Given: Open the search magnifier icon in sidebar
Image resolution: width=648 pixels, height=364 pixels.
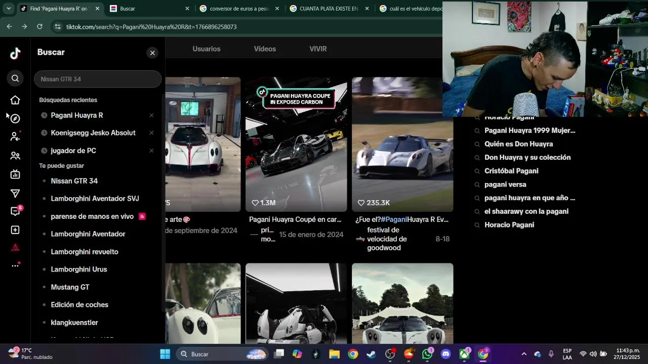Looking at the screenshot, I should (15, 78).
